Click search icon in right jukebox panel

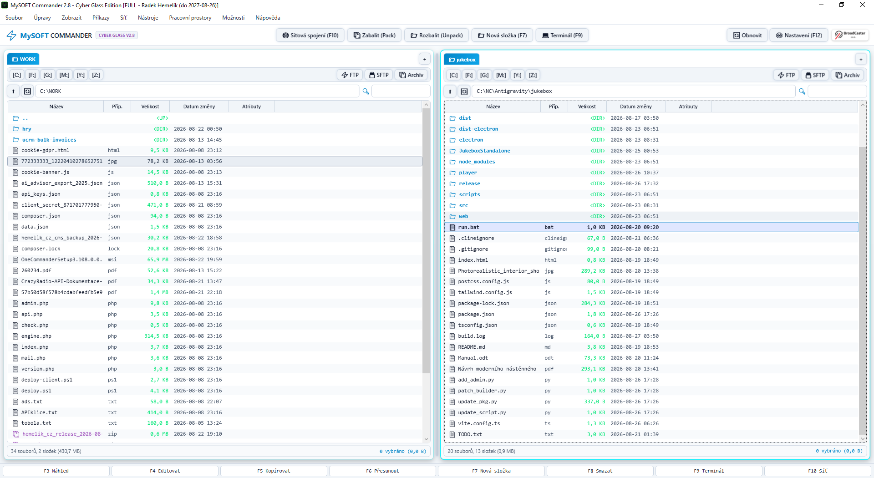(802, 92)
